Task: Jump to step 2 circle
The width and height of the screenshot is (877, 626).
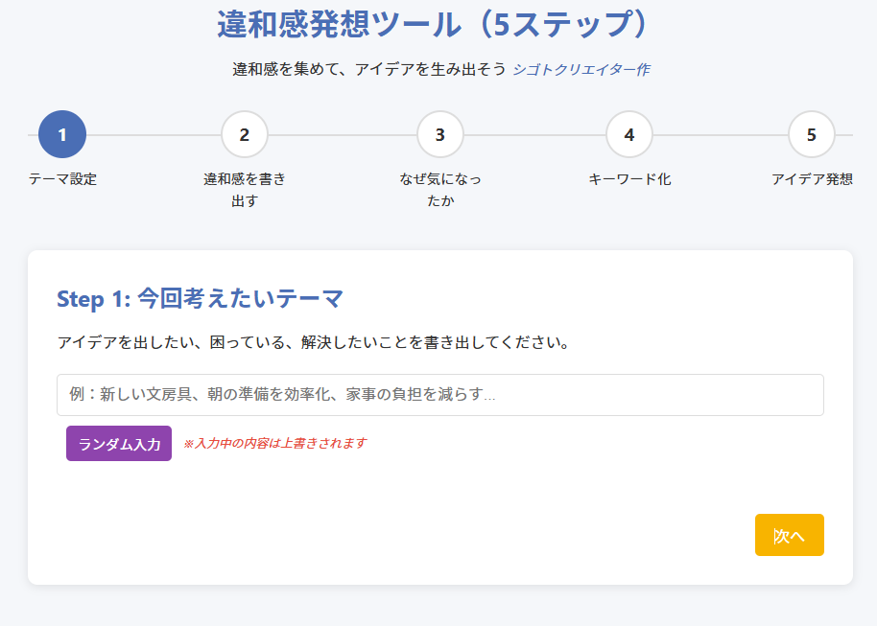Action: 245,134
